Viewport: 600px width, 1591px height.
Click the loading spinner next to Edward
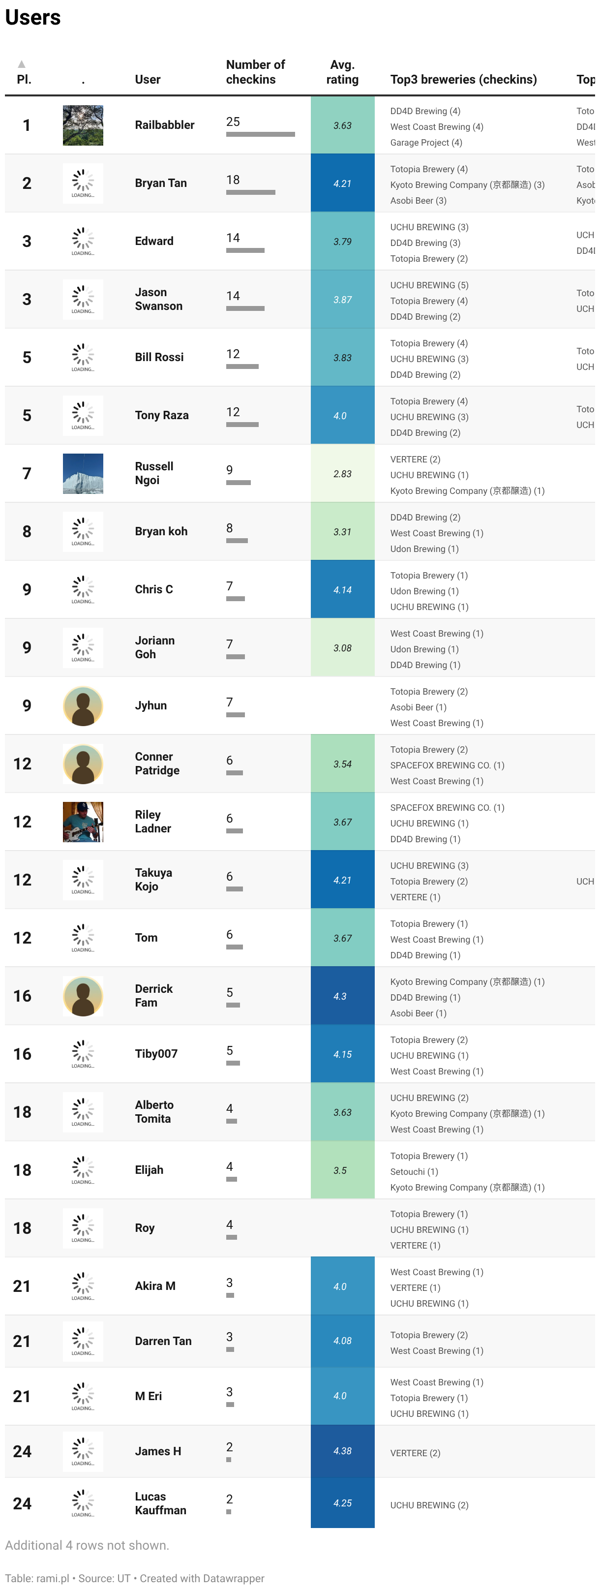[83, 242]
